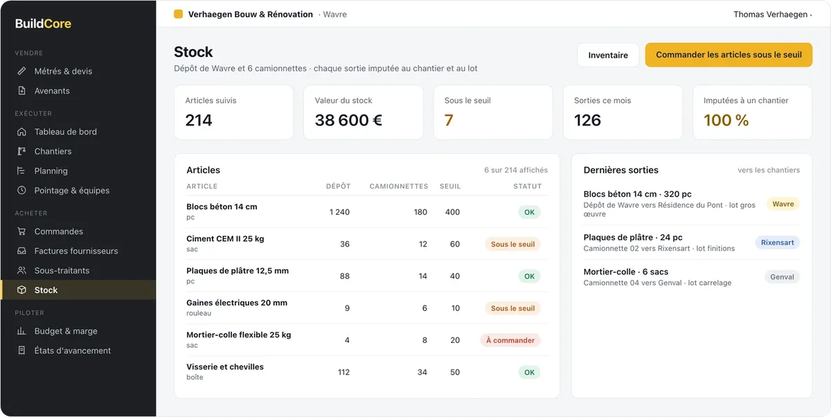831x417 pixels.
Task: Click the Rixensart destination tag
Action: click(x=778, y=243)
